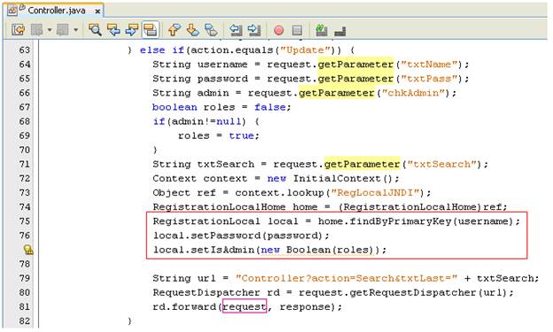Click "txtSearch" string literal on line 71

tap(441, 165)
